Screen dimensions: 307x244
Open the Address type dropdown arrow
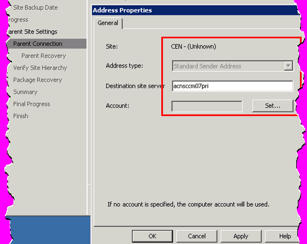point(288,66)
